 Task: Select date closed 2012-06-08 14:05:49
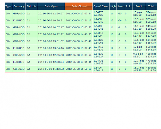[x=79, y=41]
